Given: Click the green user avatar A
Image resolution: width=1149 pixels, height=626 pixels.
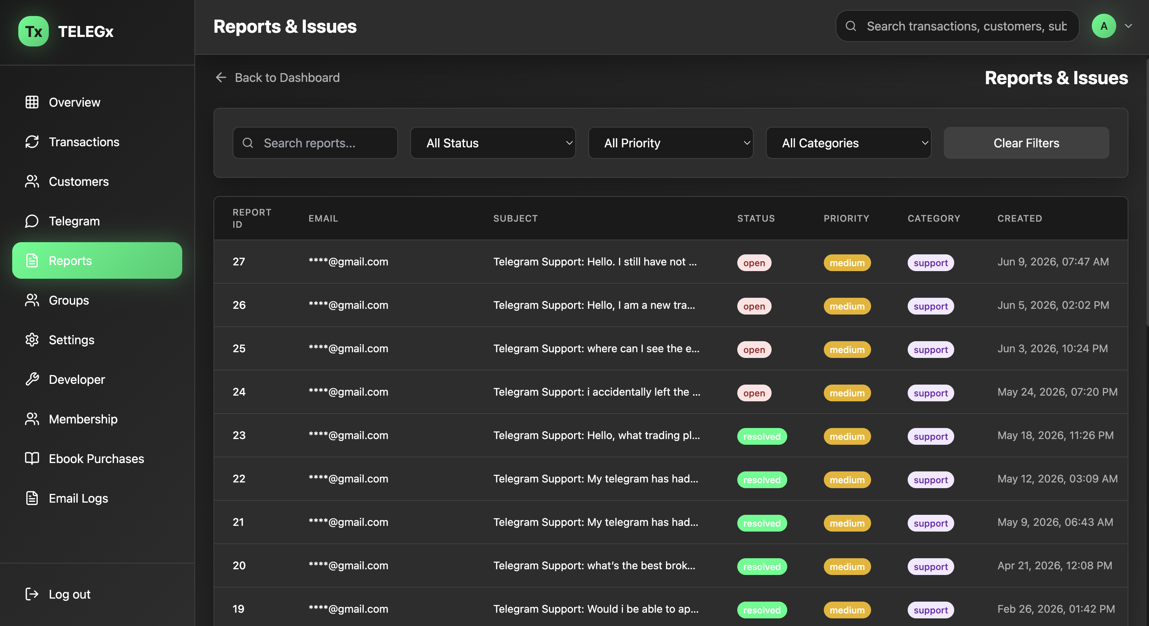Looking at the screenshot, I should pos(1104,26).
